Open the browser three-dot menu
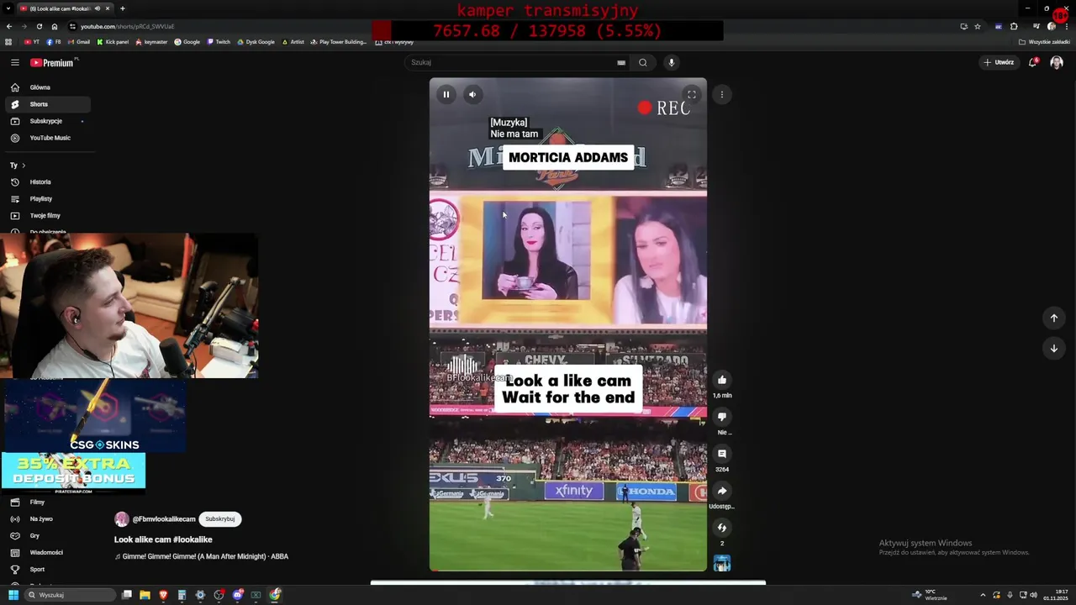Screen dimensions: 1076x605 click(x=1066, y=26)
